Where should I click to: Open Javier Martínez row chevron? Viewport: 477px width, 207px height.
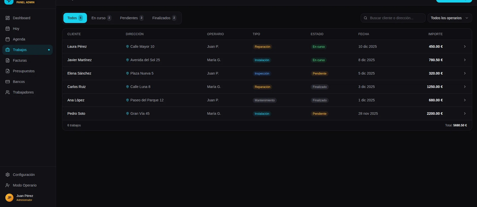pyautogui.click(x=465, y=60)
